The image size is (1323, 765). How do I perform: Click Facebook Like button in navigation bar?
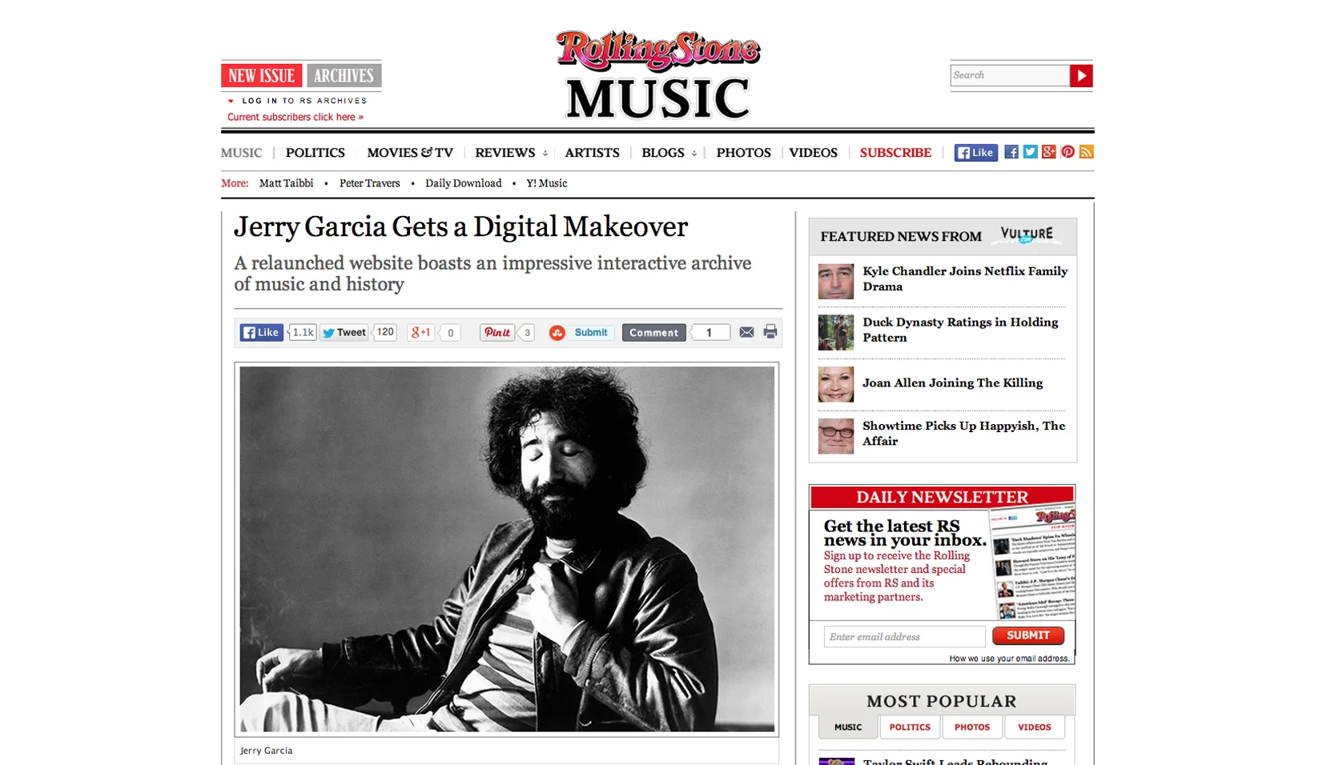975,153
